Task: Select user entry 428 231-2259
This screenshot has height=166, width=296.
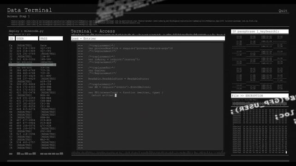Action: pyautogui.click(x=26, y=98)
